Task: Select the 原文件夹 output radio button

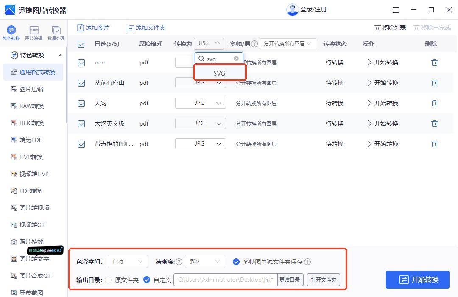Action: tap(109, 280)
